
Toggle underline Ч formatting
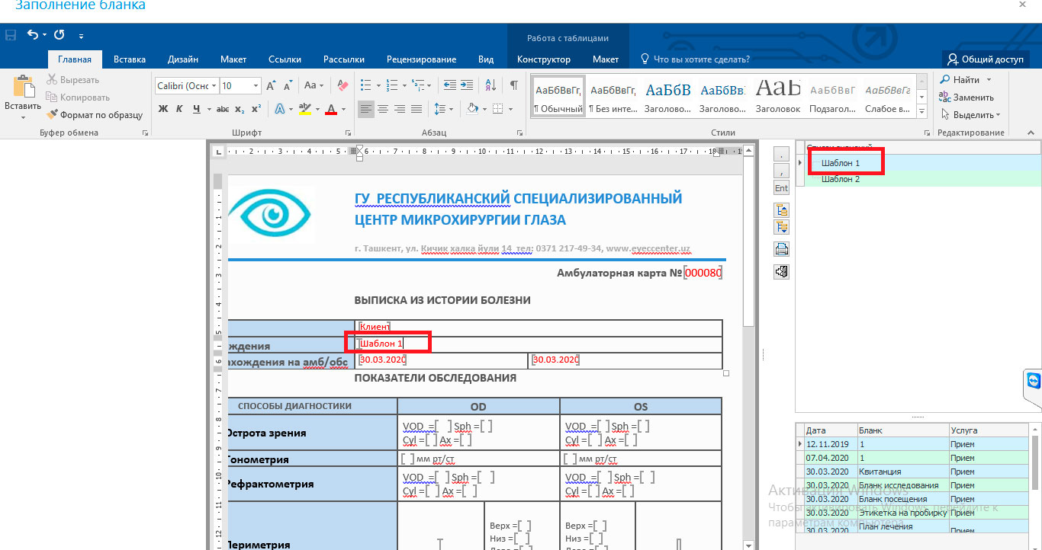point(197,109)
